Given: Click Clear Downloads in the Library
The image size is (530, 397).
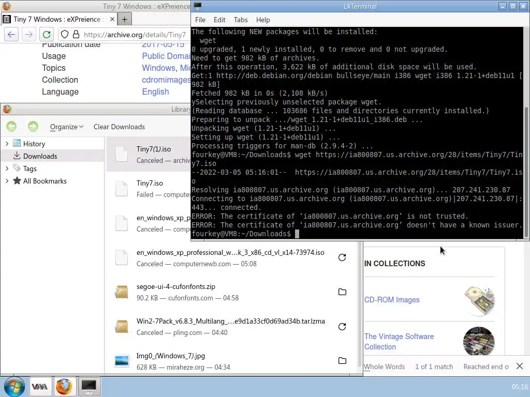Looking at the screenshot, I should 119,127.
